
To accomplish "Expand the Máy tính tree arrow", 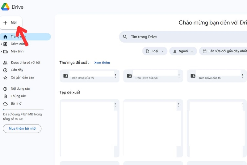I will point(2,51).
